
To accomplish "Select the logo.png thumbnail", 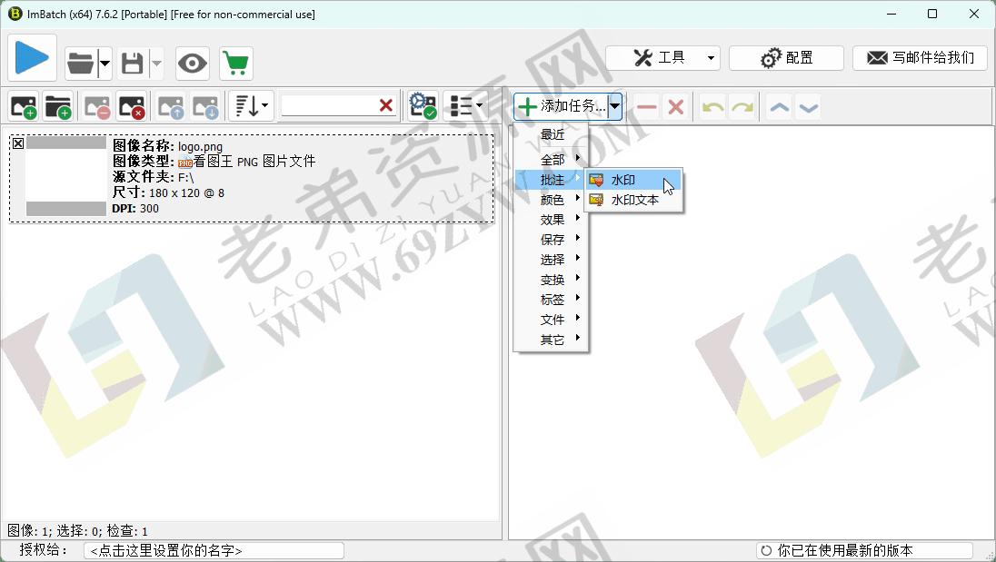I will point(66,176).
